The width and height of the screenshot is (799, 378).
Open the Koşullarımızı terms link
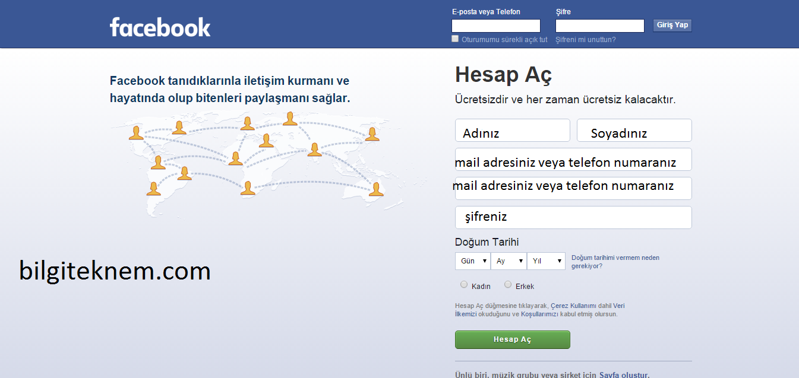[x=539, y=315]
